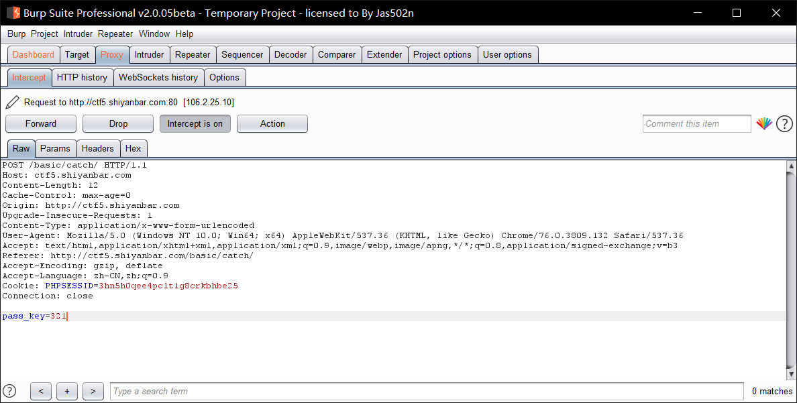Minimize the Burp Suite window
The height and width of the screenshot is (403, 797).
click(x=698, y=13)
